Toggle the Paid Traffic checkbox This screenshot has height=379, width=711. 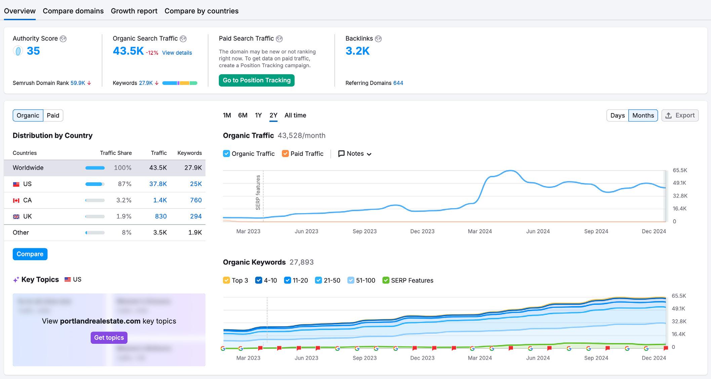285,154
